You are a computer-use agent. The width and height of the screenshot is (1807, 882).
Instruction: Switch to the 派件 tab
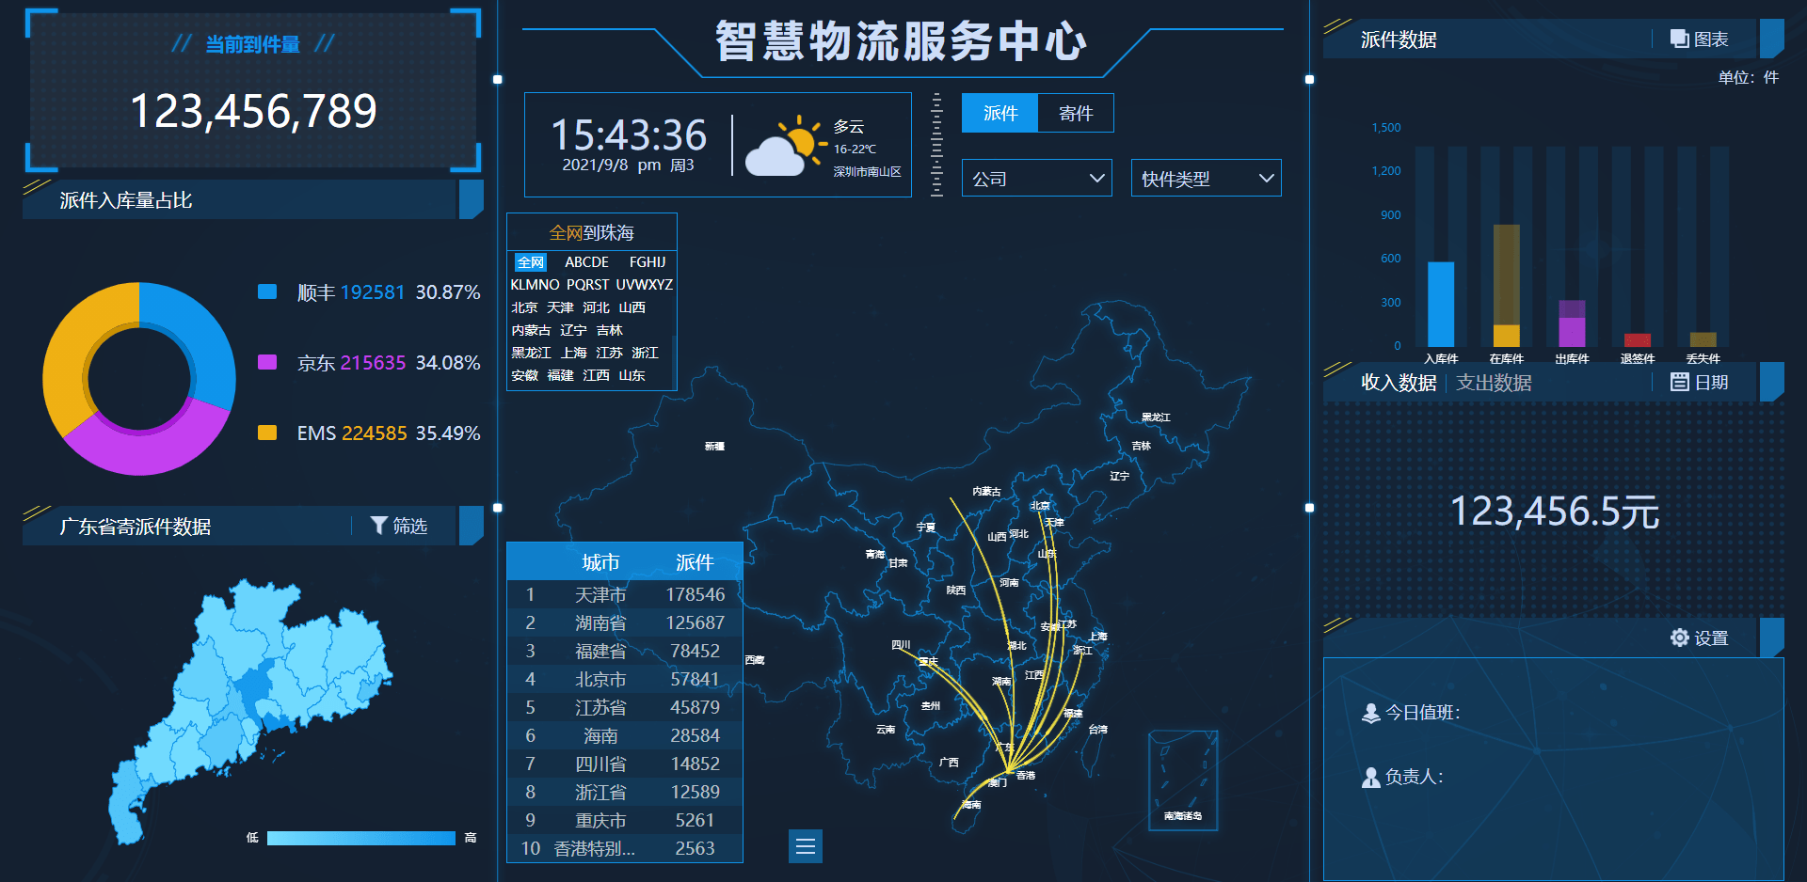pos(999,113)
